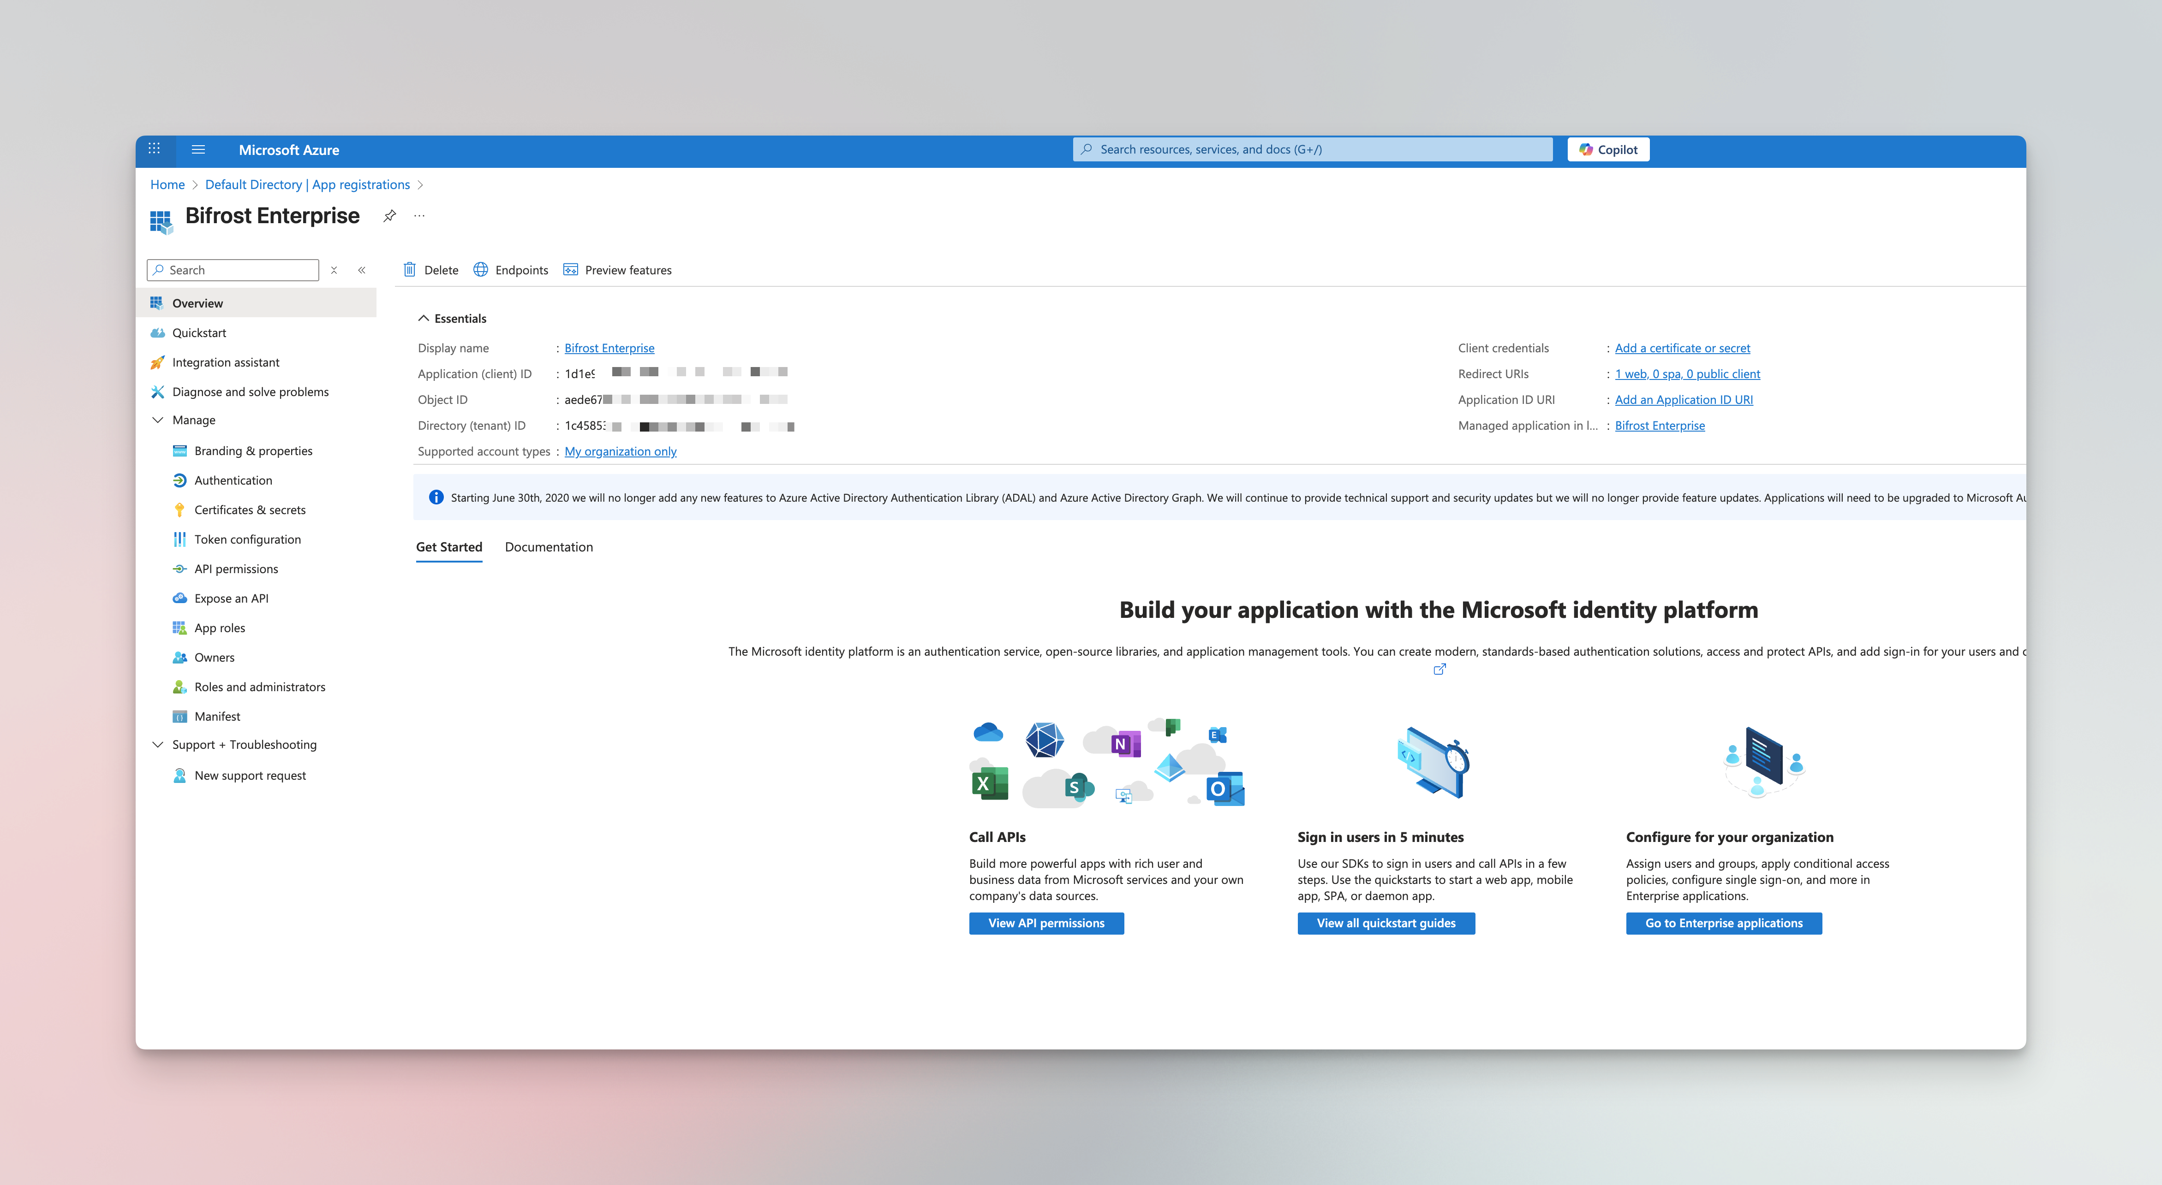The width and height of the screenshot is (2162, 1185).
Task: Click the Sign in users monitor illustration
Action: [1433, 762]
